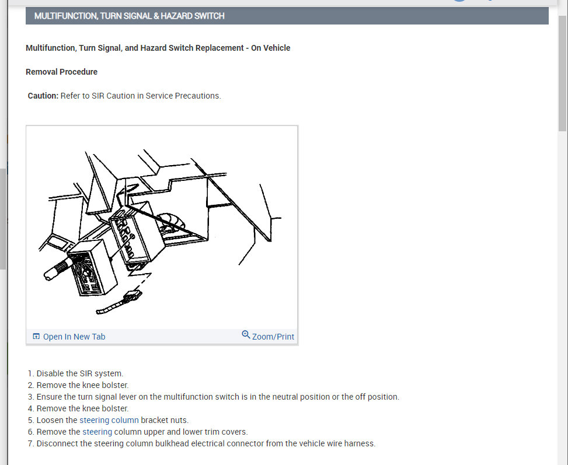Select step 1 'Disable the SIR system.'
The width and height of the screenshot is (568, 465).
(76, 373)
